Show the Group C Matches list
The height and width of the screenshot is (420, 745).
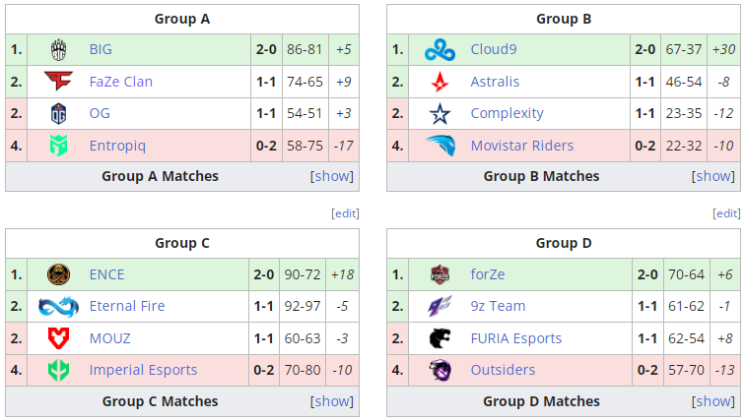332,401
